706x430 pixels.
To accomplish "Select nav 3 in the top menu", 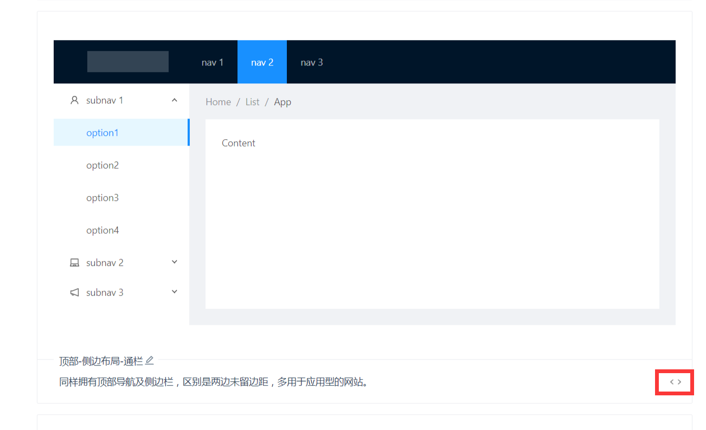I will [312, 62].
